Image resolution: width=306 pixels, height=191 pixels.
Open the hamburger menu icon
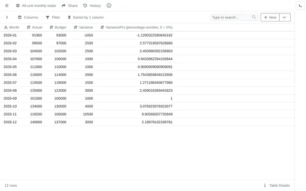(x=7, y=6)
